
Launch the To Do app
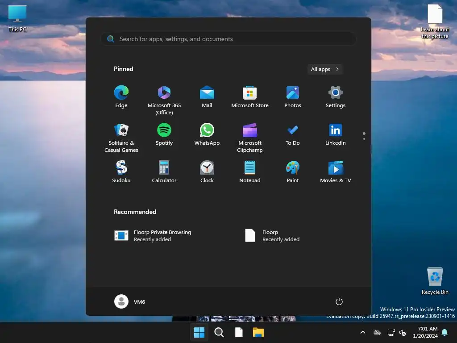tap(293, 134)
